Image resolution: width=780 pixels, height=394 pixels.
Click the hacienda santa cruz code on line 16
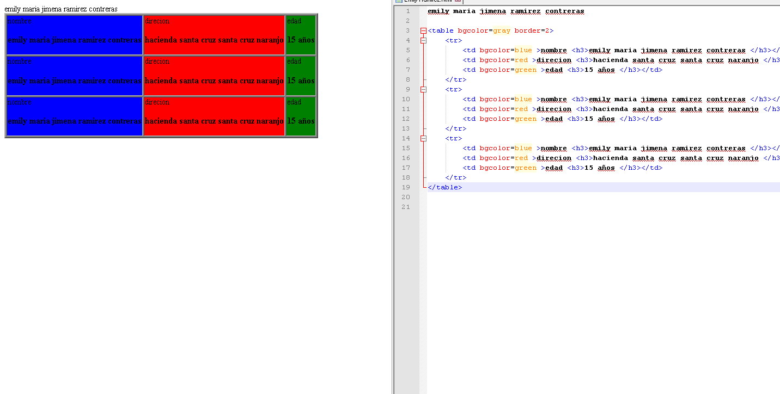(676, 158)
